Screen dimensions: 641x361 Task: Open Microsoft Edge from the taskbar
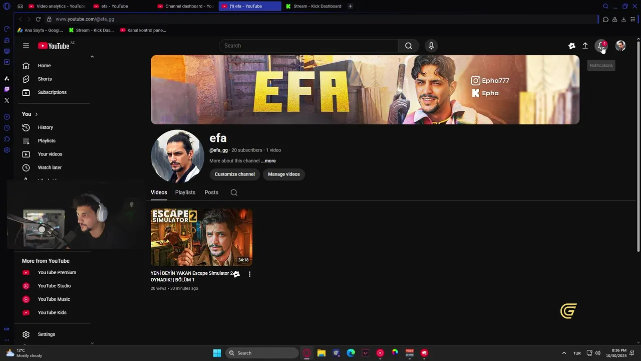351,353
